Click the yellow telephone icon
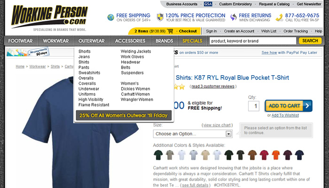 tap(279, 17)
